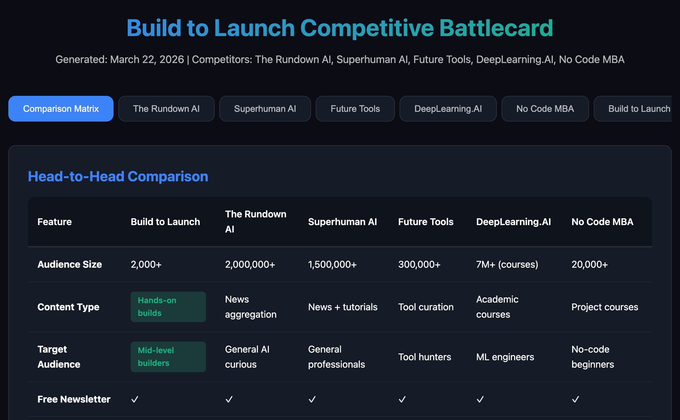
Task: Click Superhuman AI free newsletter checkmark
Action: pos(312,399)
